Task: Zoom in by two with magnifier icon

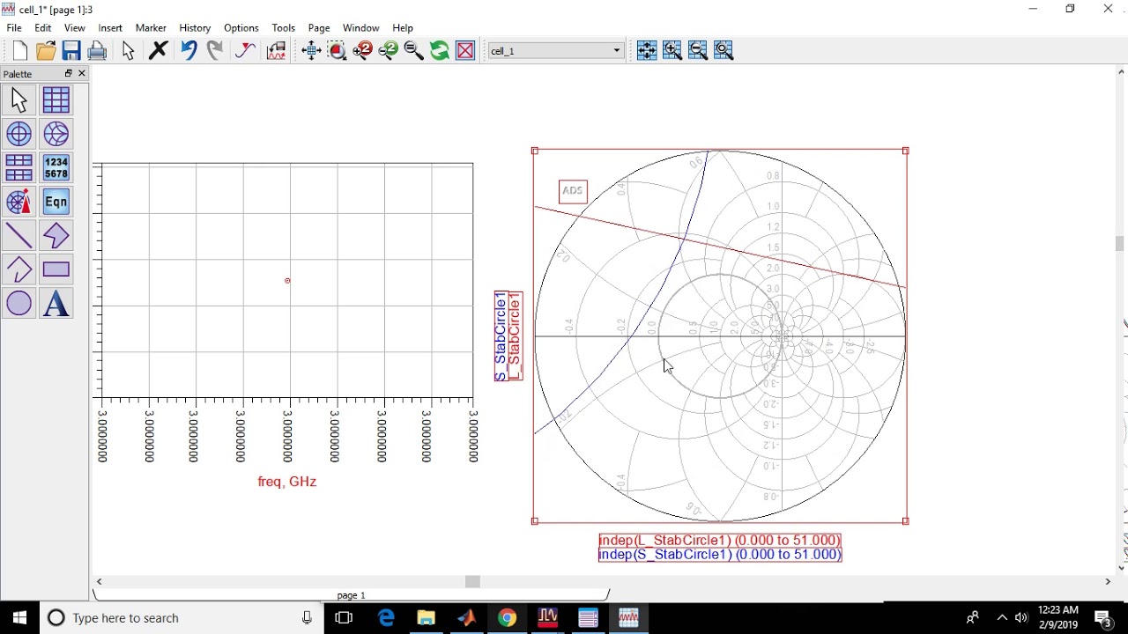Action: coord(362,51)
